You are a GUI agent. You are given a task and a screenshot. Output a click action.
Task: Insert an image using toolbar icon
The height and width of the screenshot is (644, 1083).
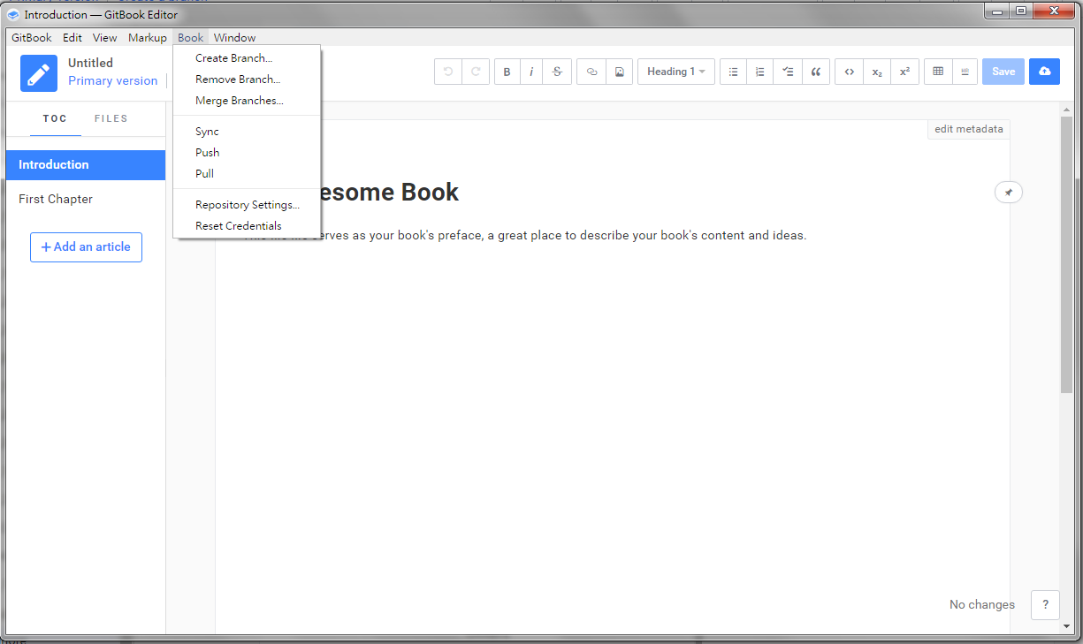coord(619,72)
